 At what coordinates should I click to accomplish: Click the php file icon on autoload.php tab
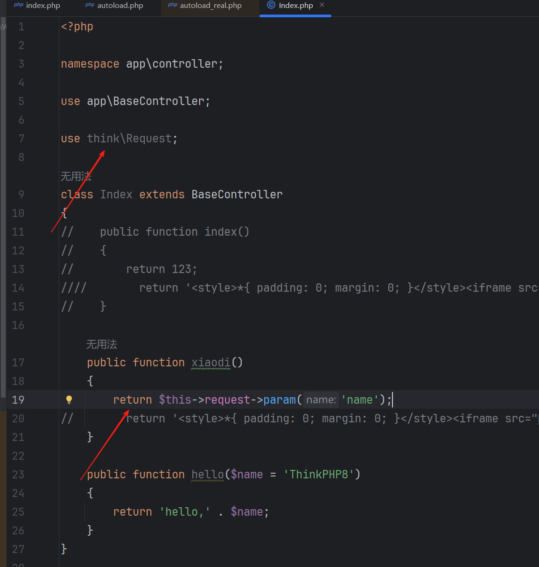pyautogui.click(x=90, y=5)
